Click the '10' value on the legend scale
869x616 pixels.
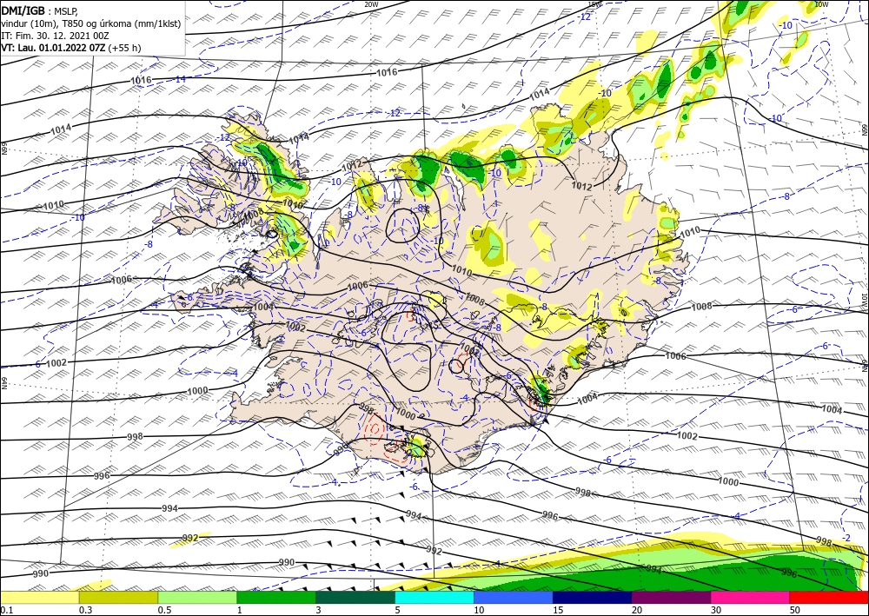point(479,610)
